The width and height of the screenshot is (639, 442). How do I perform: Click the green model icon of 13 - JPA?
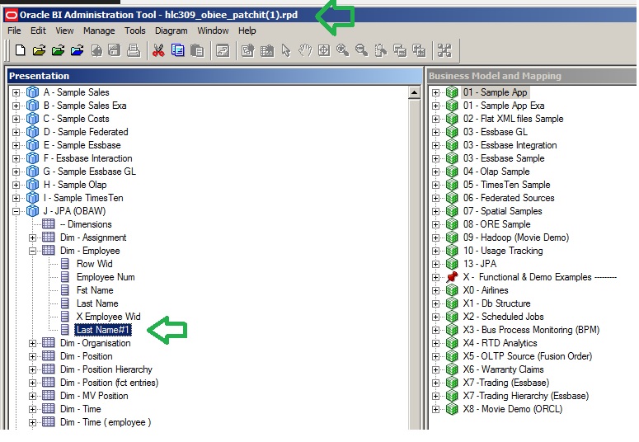pyautogui.click(x=452, y=264)
